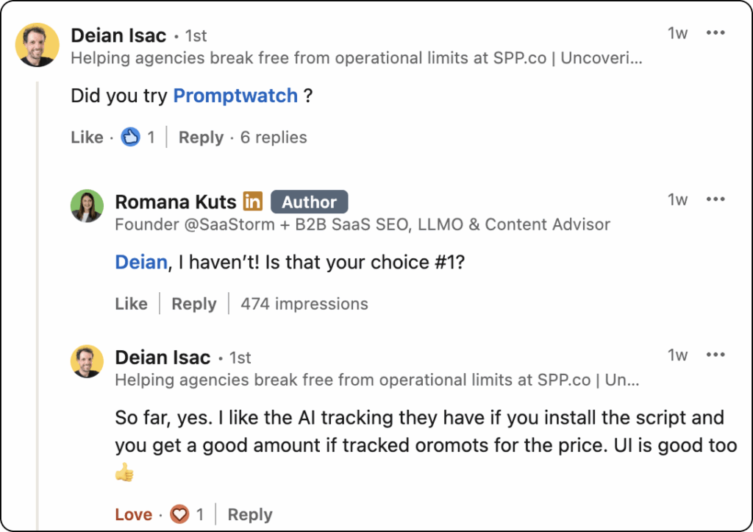Screen dimensions: 753x532
Task: Reply to Deian's AI tracking comment
Action: [250, 514]
